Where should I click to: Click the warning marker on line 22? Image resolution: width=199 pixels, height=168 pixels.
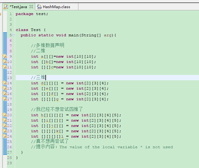[x=5, y=125]
